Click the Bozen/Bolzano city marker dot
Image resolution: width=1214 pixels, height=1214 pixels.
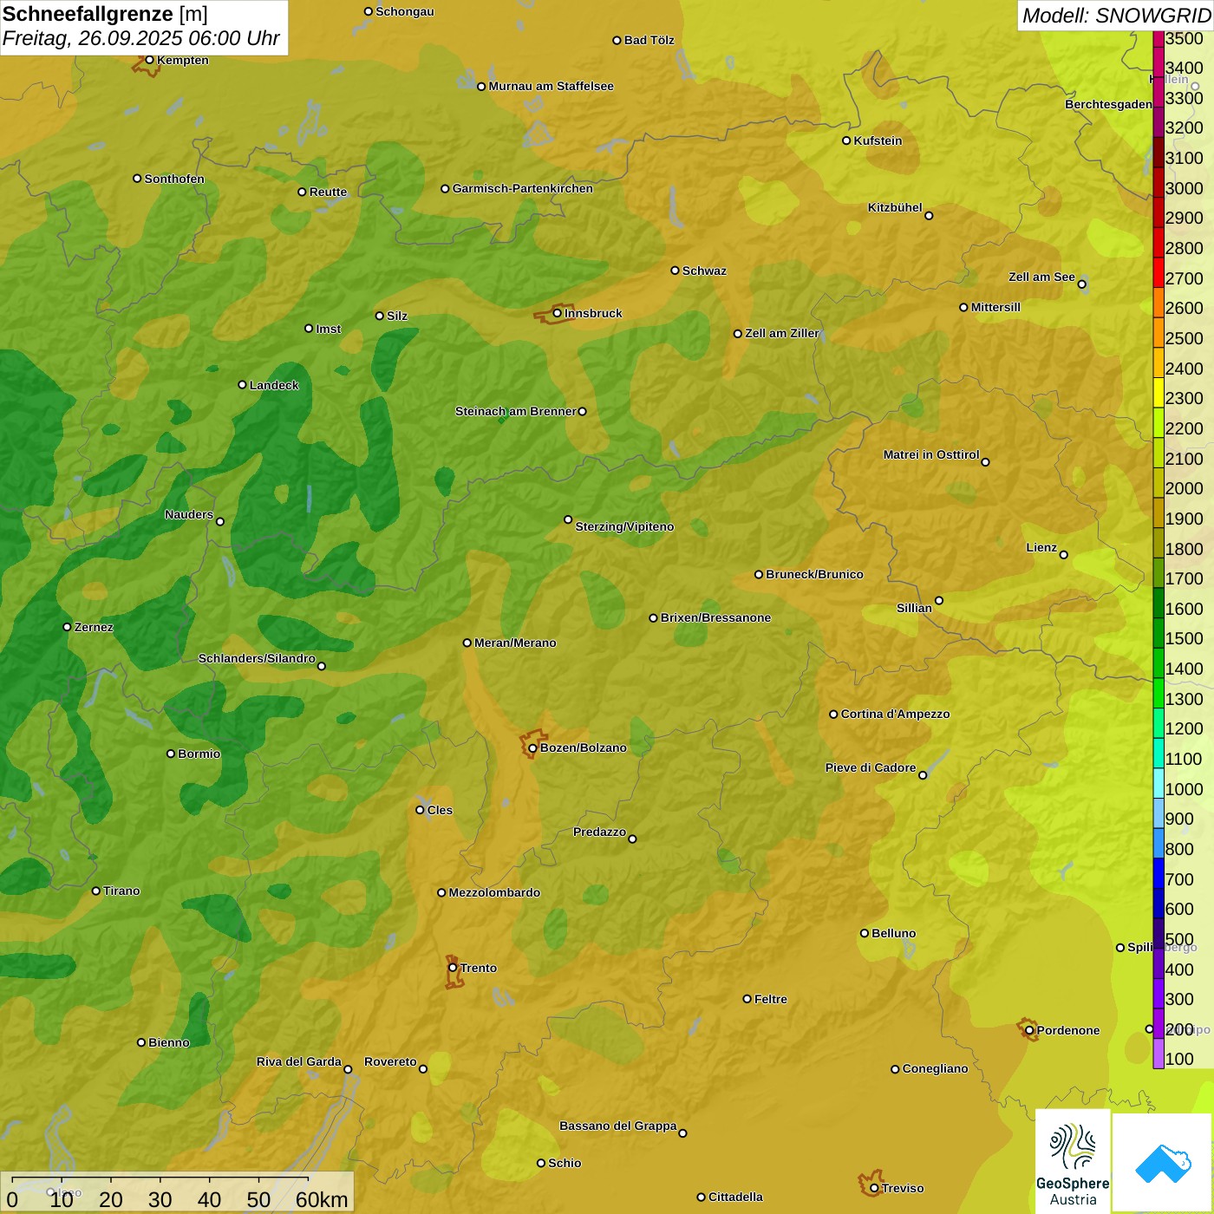coord(532,748)
